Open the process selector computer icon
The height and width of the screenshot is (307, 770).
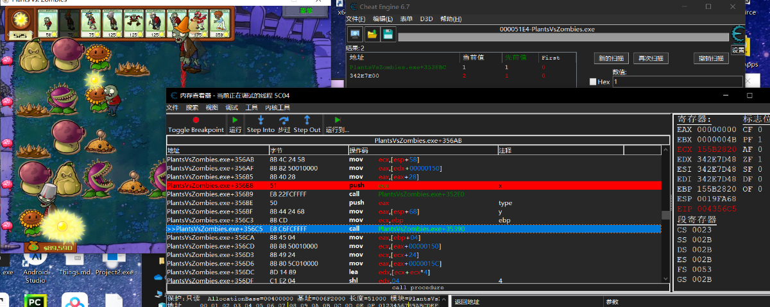(x=355, y=34)
